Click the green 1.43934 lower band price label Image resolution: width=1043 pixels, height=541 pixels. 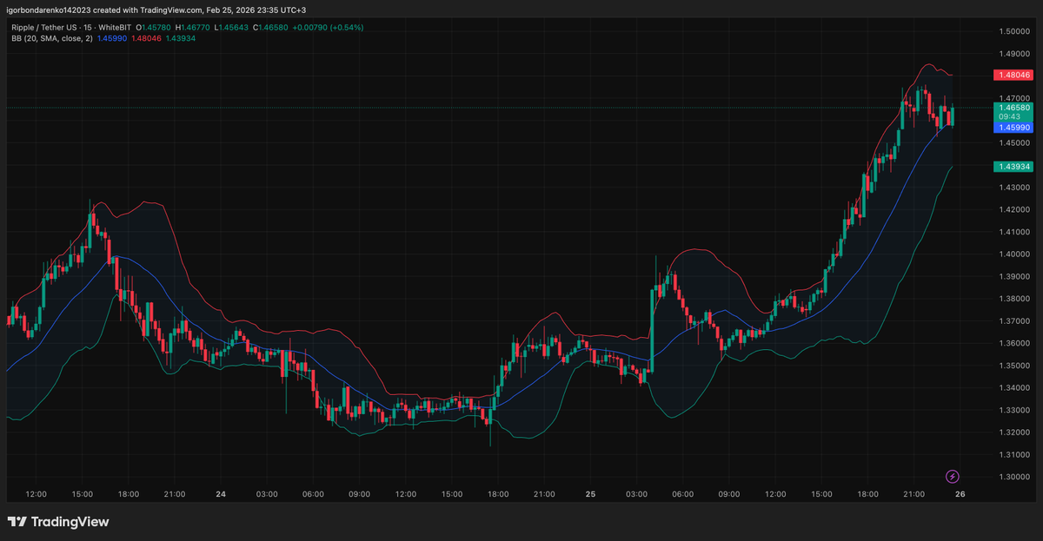[x=1013, y=165]
